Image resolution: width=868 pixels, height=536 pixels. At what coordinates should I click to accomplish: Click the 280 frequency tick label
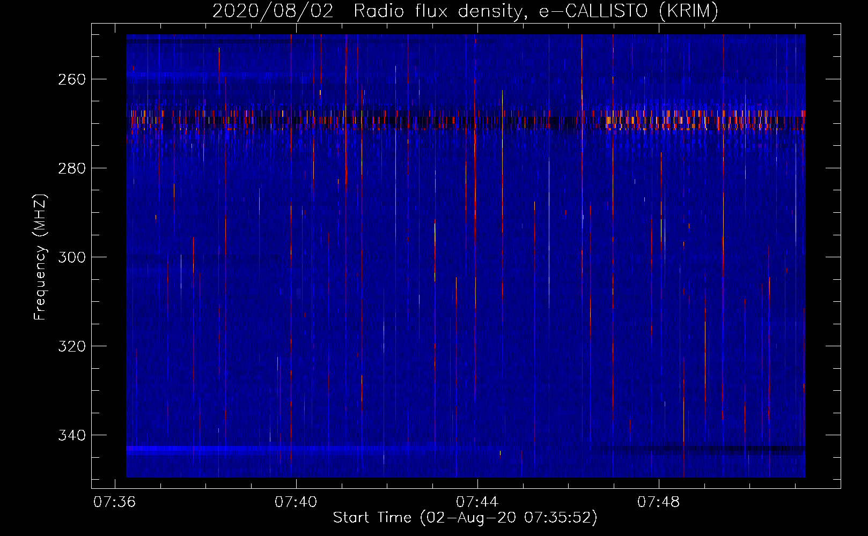tap(72, 168)
